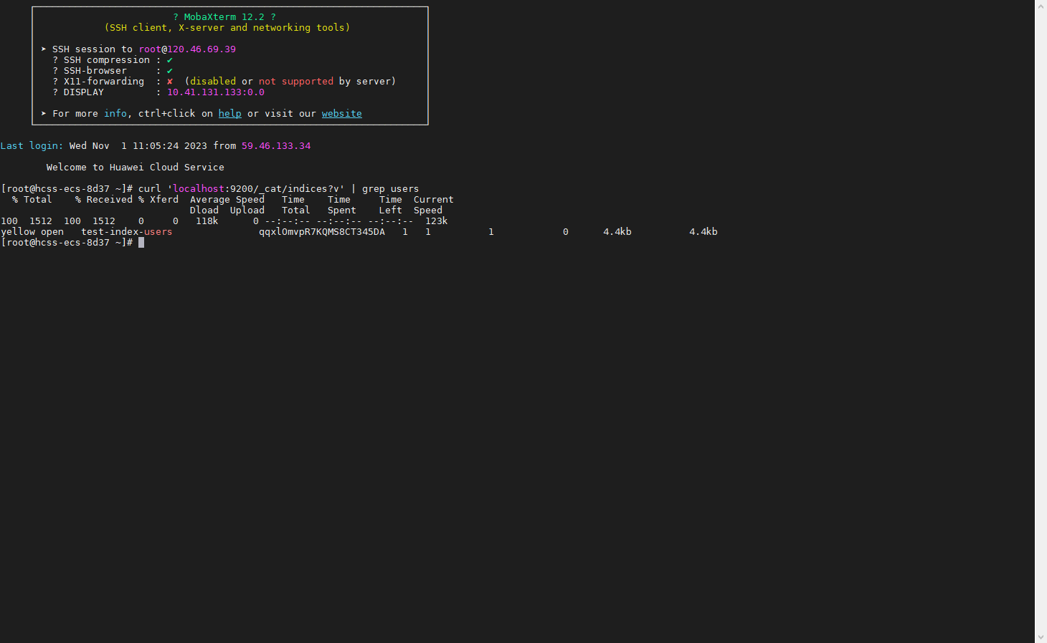Click the "Wed Nov 1 11:05:24 2023" login date
Viewport: 1047px width, 643px height.
click(138, 146)
